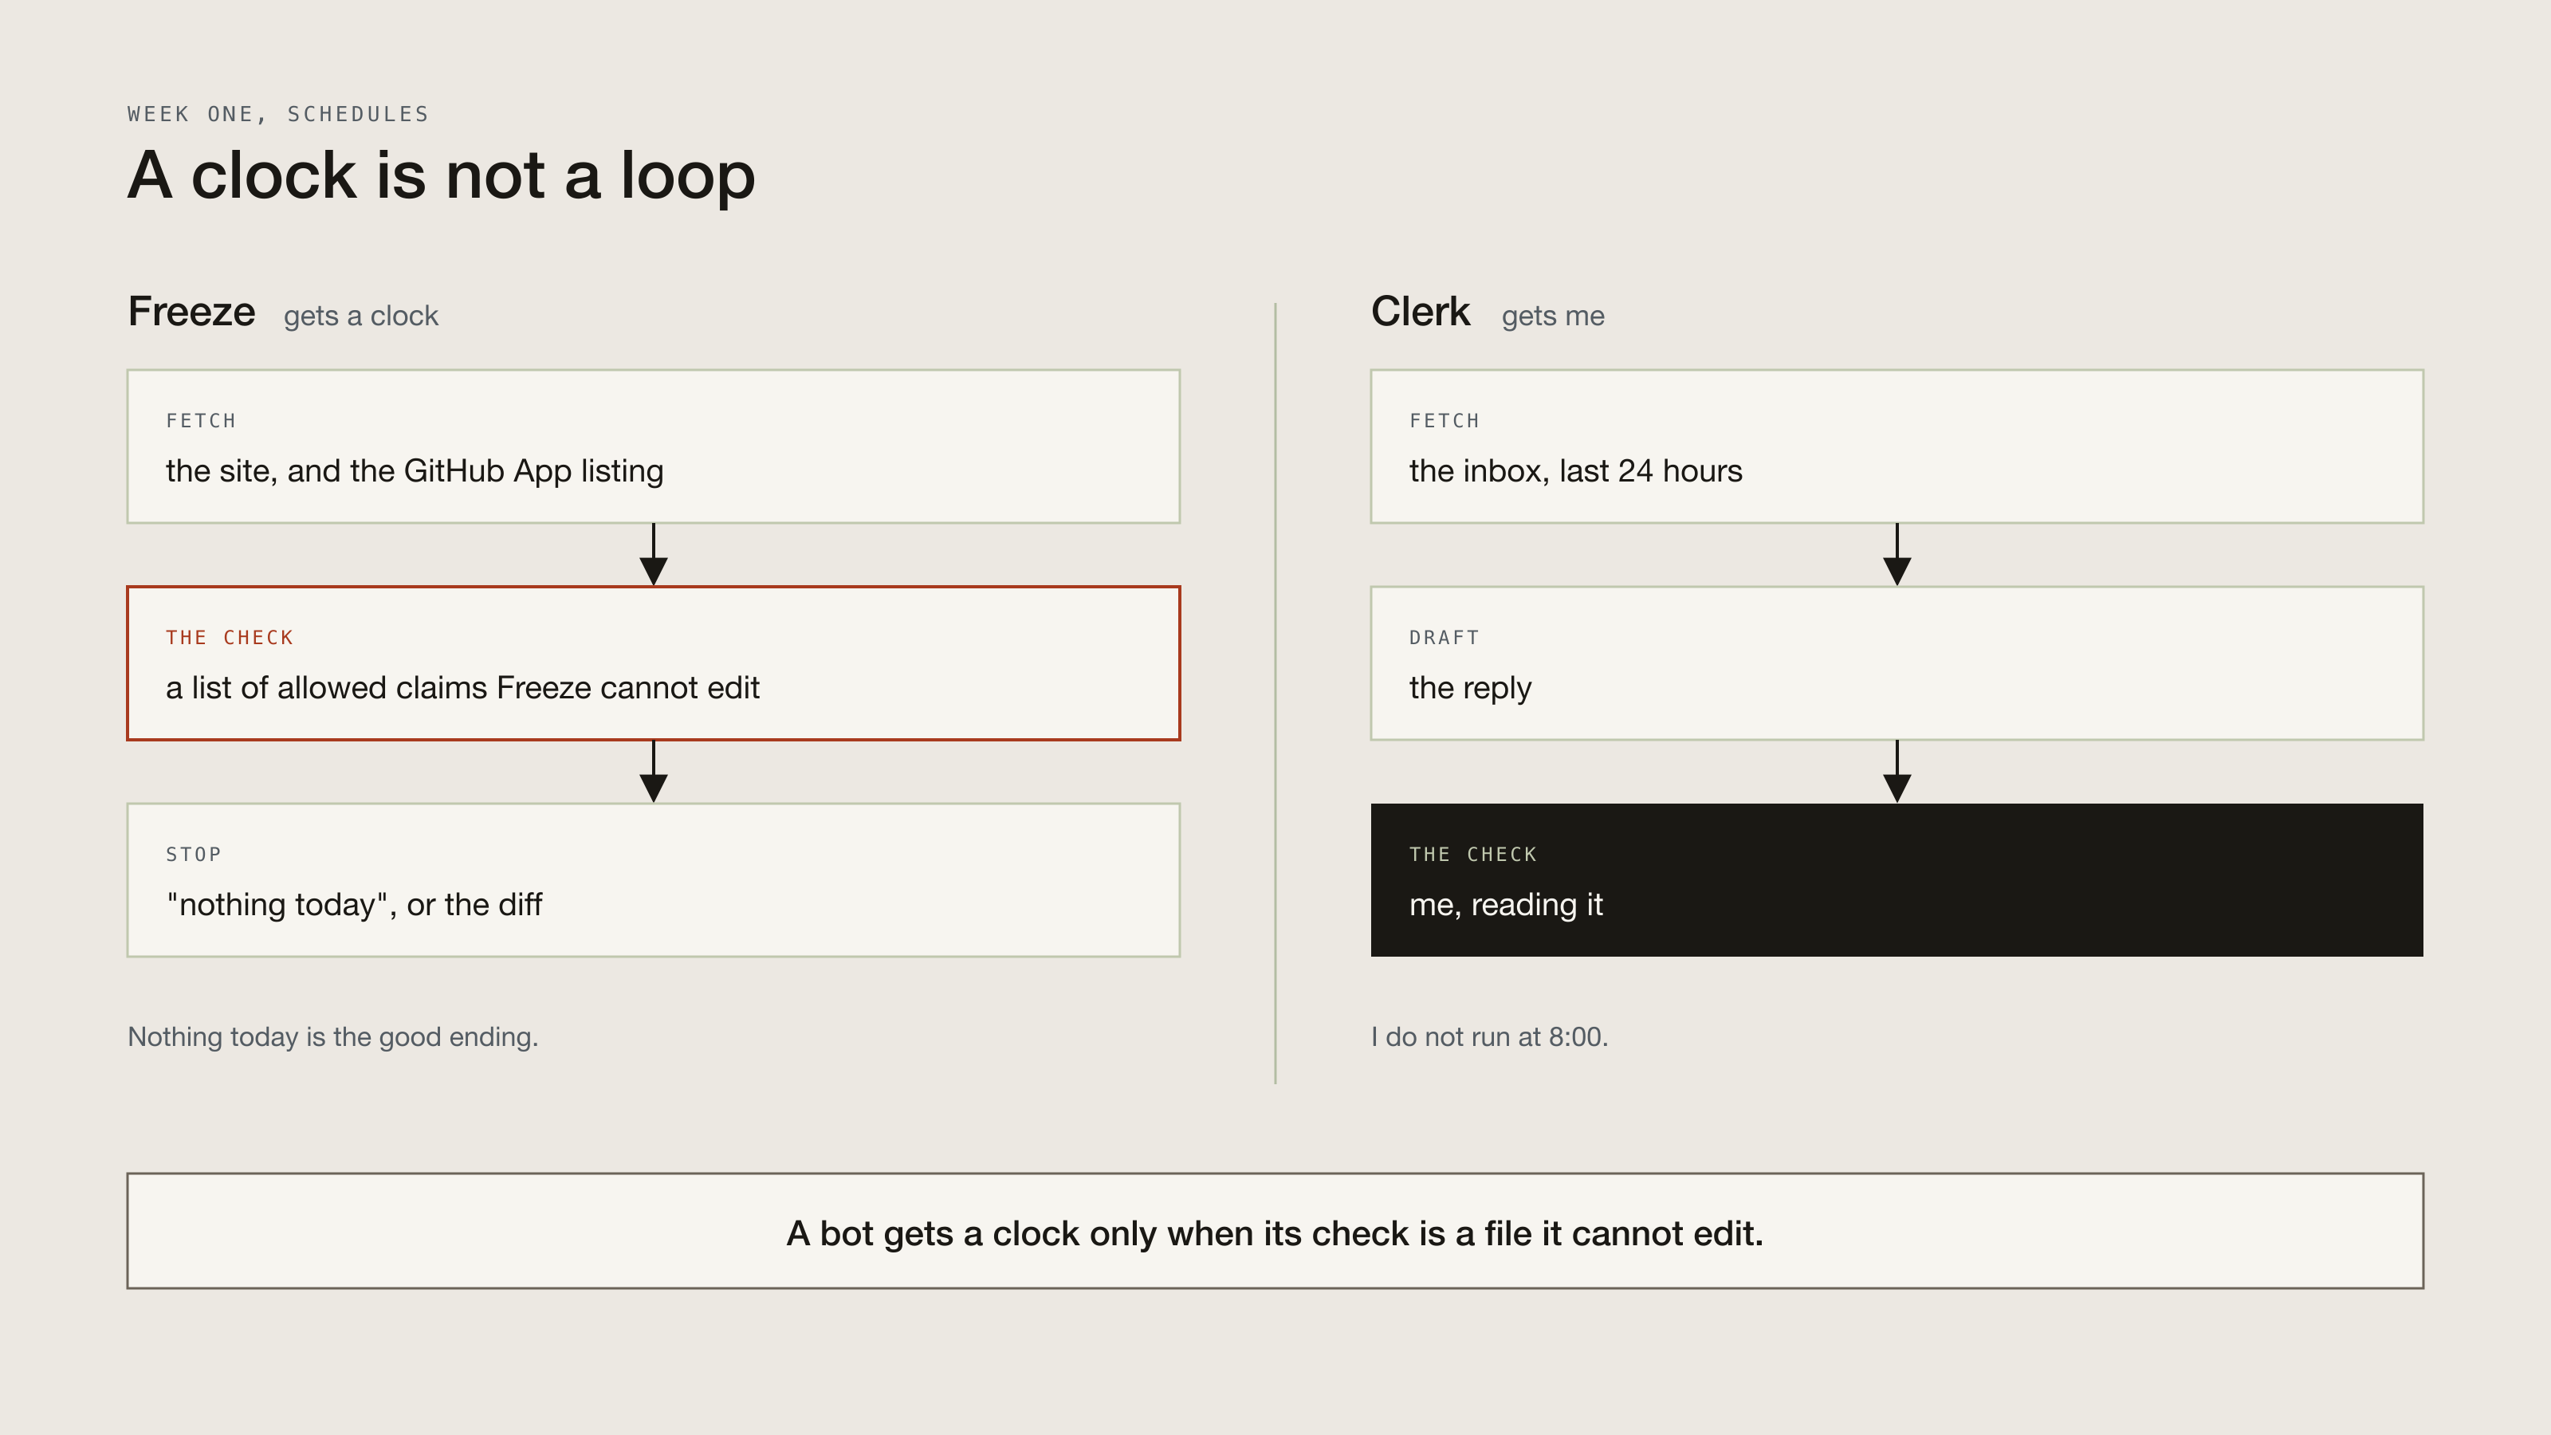Click the "I do not run at 8:00" caption
Image resolution: width=2551 pixels, height=1435 pixels.
1489,1037
